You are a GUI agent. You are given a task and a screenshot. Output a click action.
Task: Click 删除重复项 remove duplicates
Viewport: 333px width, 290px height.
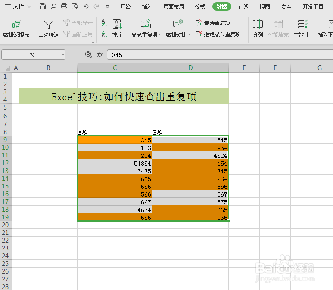213,23
